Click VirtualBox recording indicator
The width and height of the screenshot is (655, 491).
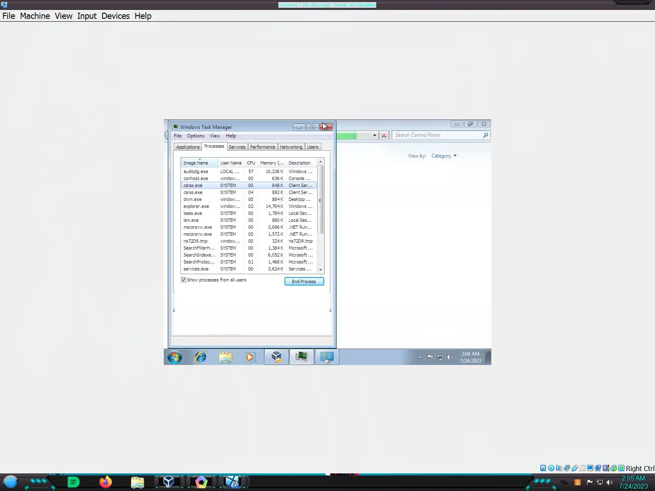(x=598, y=468)
